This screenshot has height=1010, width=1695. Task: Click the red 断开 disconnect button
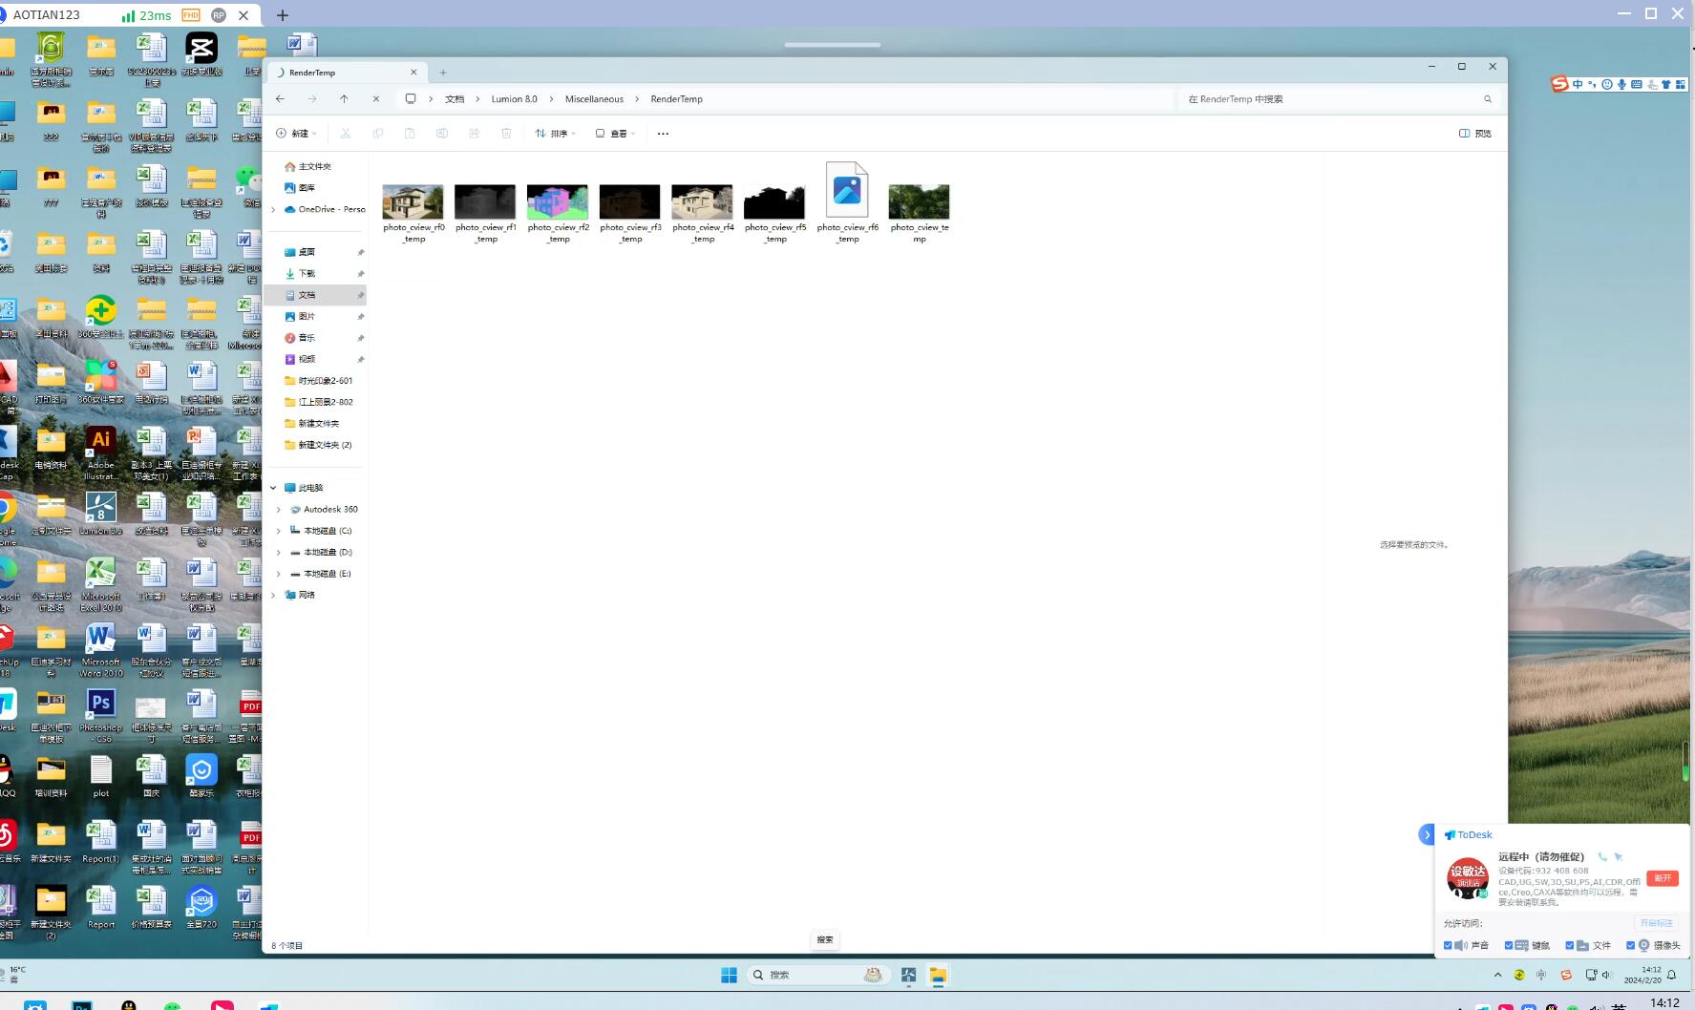click(x=1662, y=877)
